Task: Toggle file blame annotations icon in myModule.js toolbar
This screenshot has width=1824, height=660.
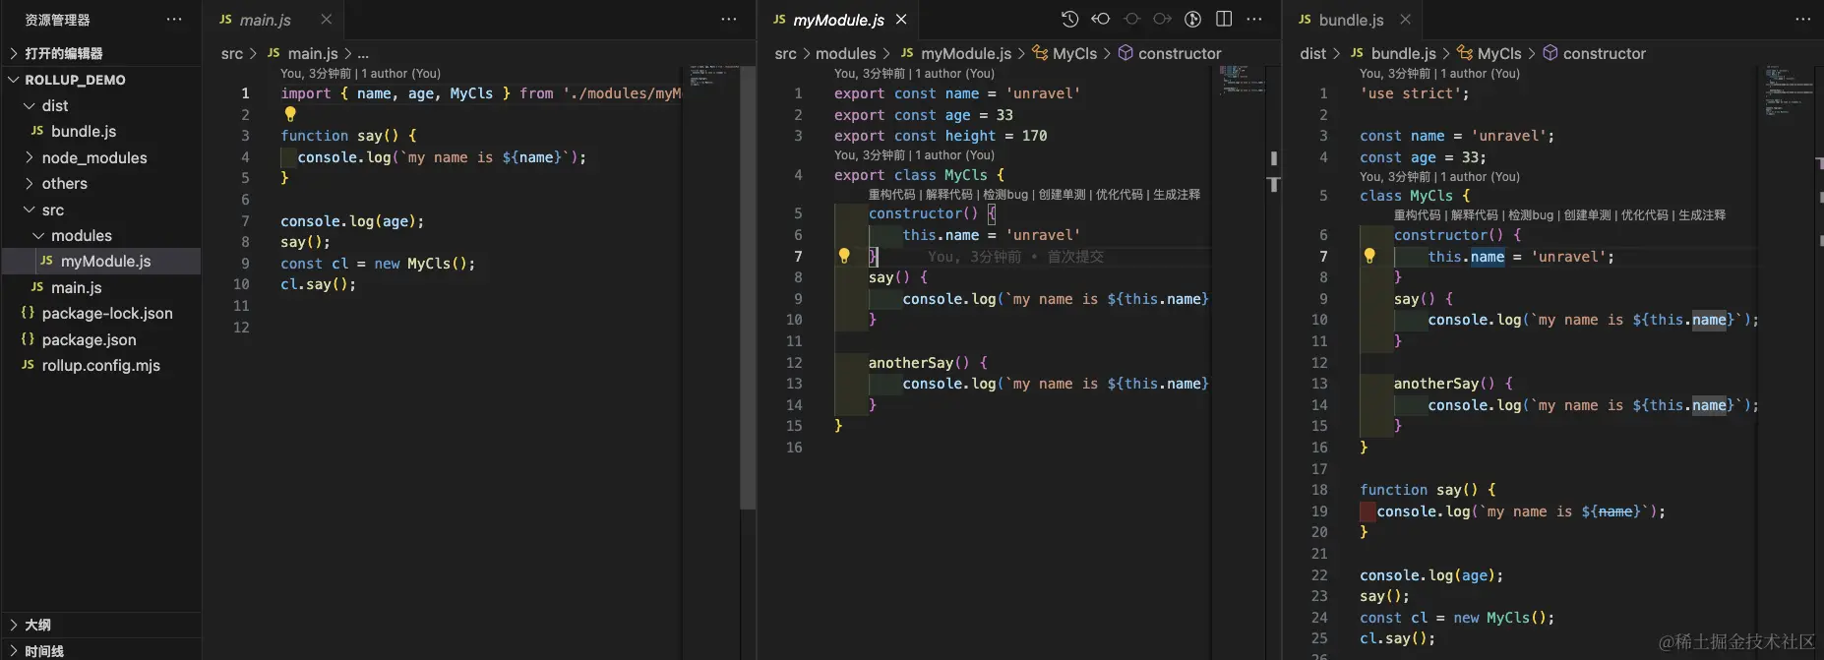Action: pyautogui.click(x=1192, y=19)
